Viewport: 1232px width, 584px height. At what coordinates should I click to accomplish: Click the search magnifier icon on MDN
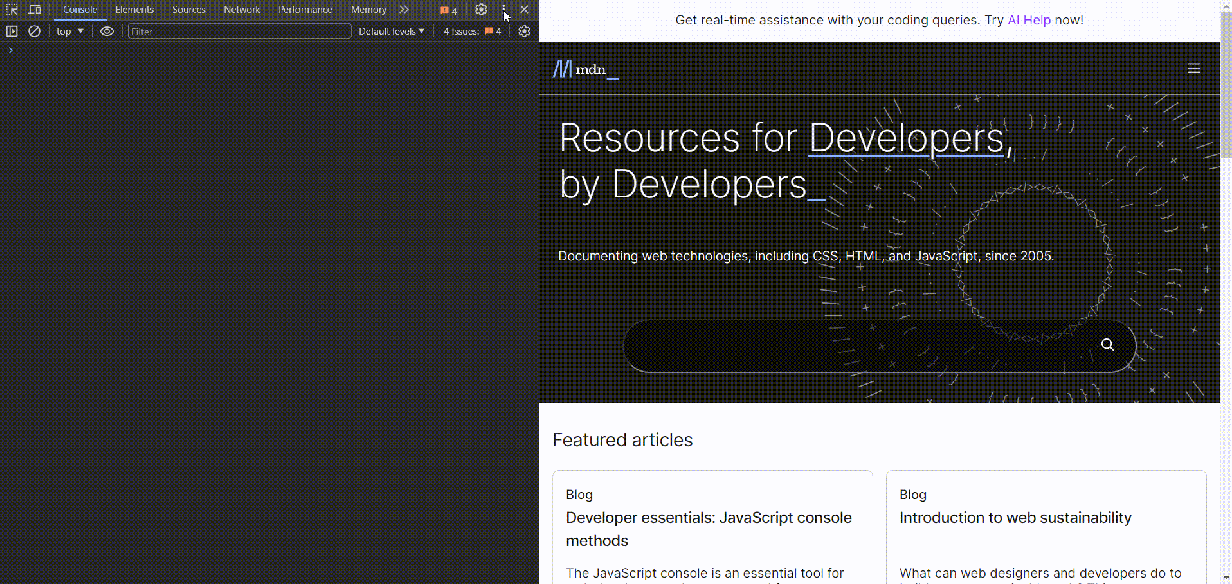(x=1107, y=345)
